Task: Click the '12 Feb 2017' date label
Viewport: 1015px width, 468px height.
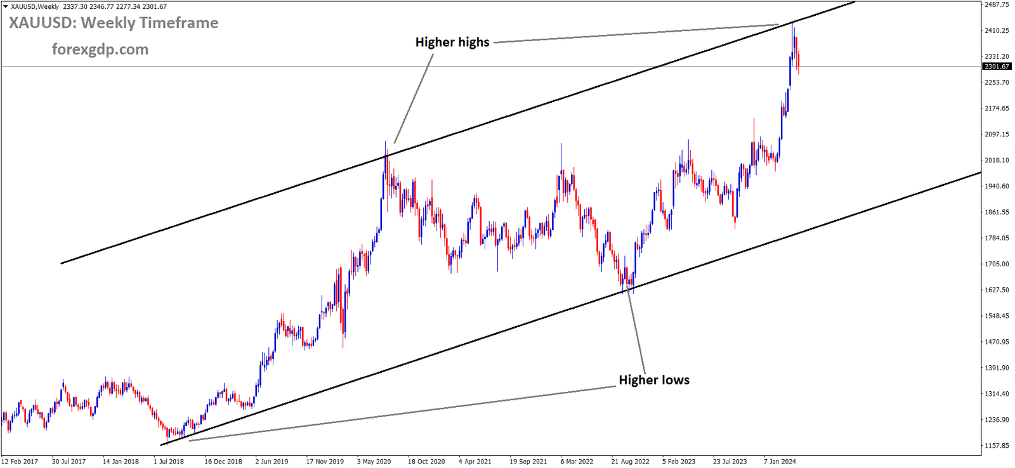Action: tap(20, 462)
